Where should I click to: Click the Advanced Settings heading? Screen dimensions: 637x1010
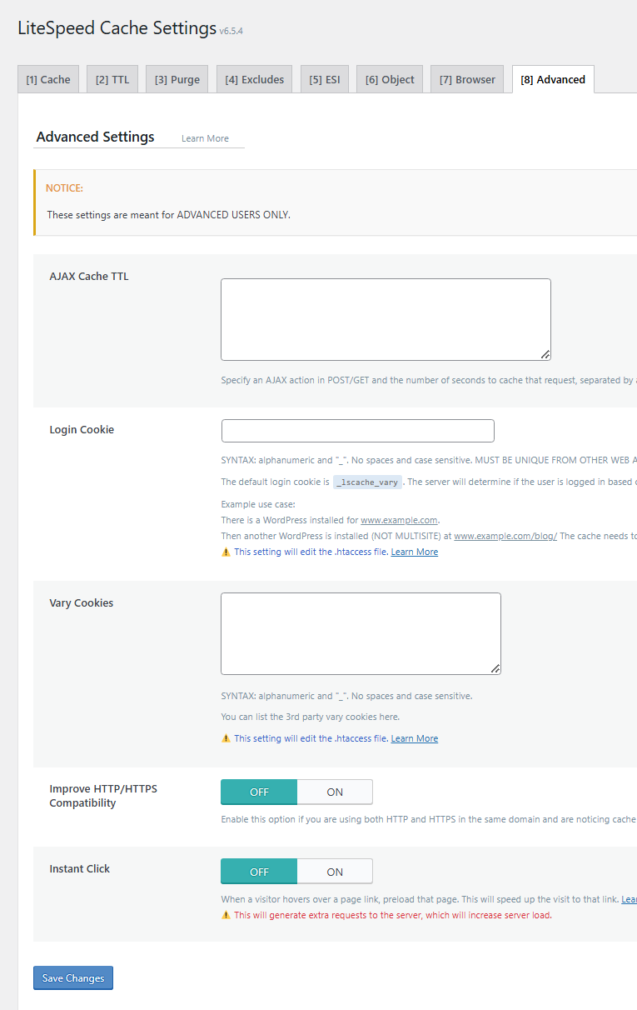pos(96,137)
